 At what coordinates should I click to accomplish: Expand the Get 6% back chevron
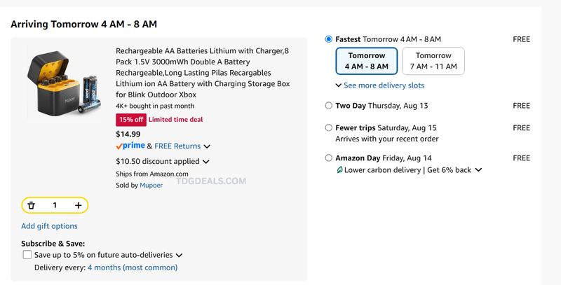tap(478, 170)
